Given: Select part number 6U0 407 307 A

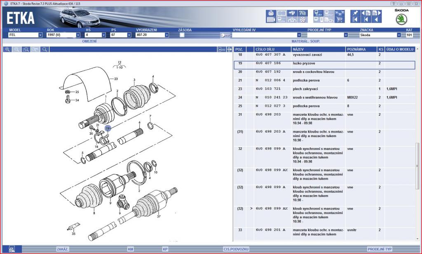Looking at the screenshot, I should click(x=270, y=55).
